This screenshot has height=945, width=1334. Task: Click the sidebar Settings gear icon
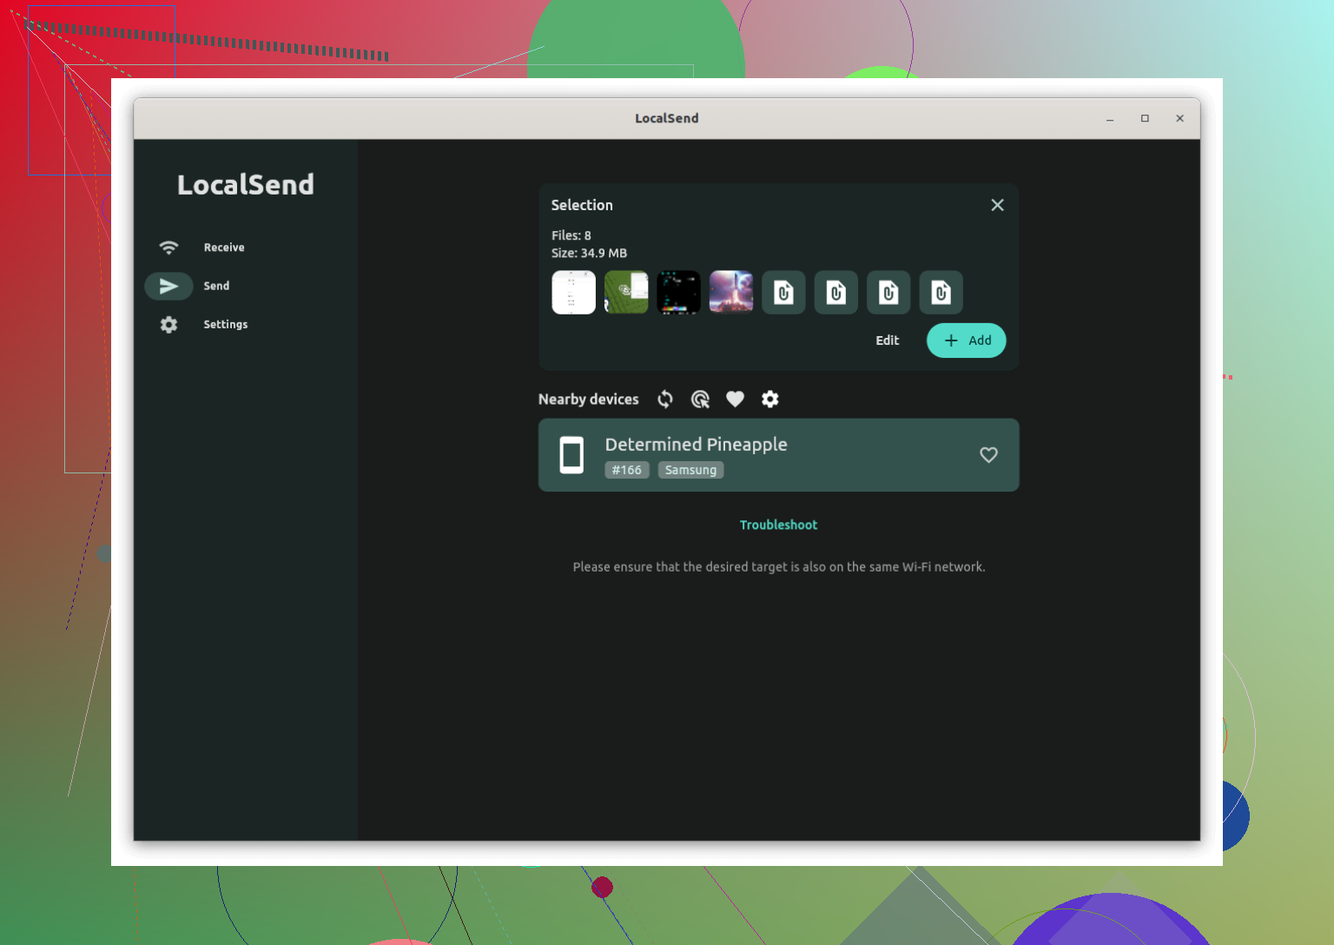pyautogui.click(x=168, y=324)
